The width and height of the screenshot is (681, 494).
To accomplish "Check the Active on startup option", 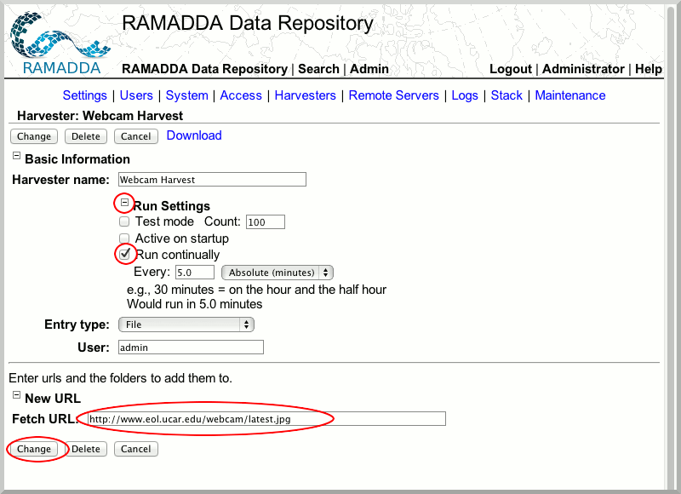I will point(124,238).
